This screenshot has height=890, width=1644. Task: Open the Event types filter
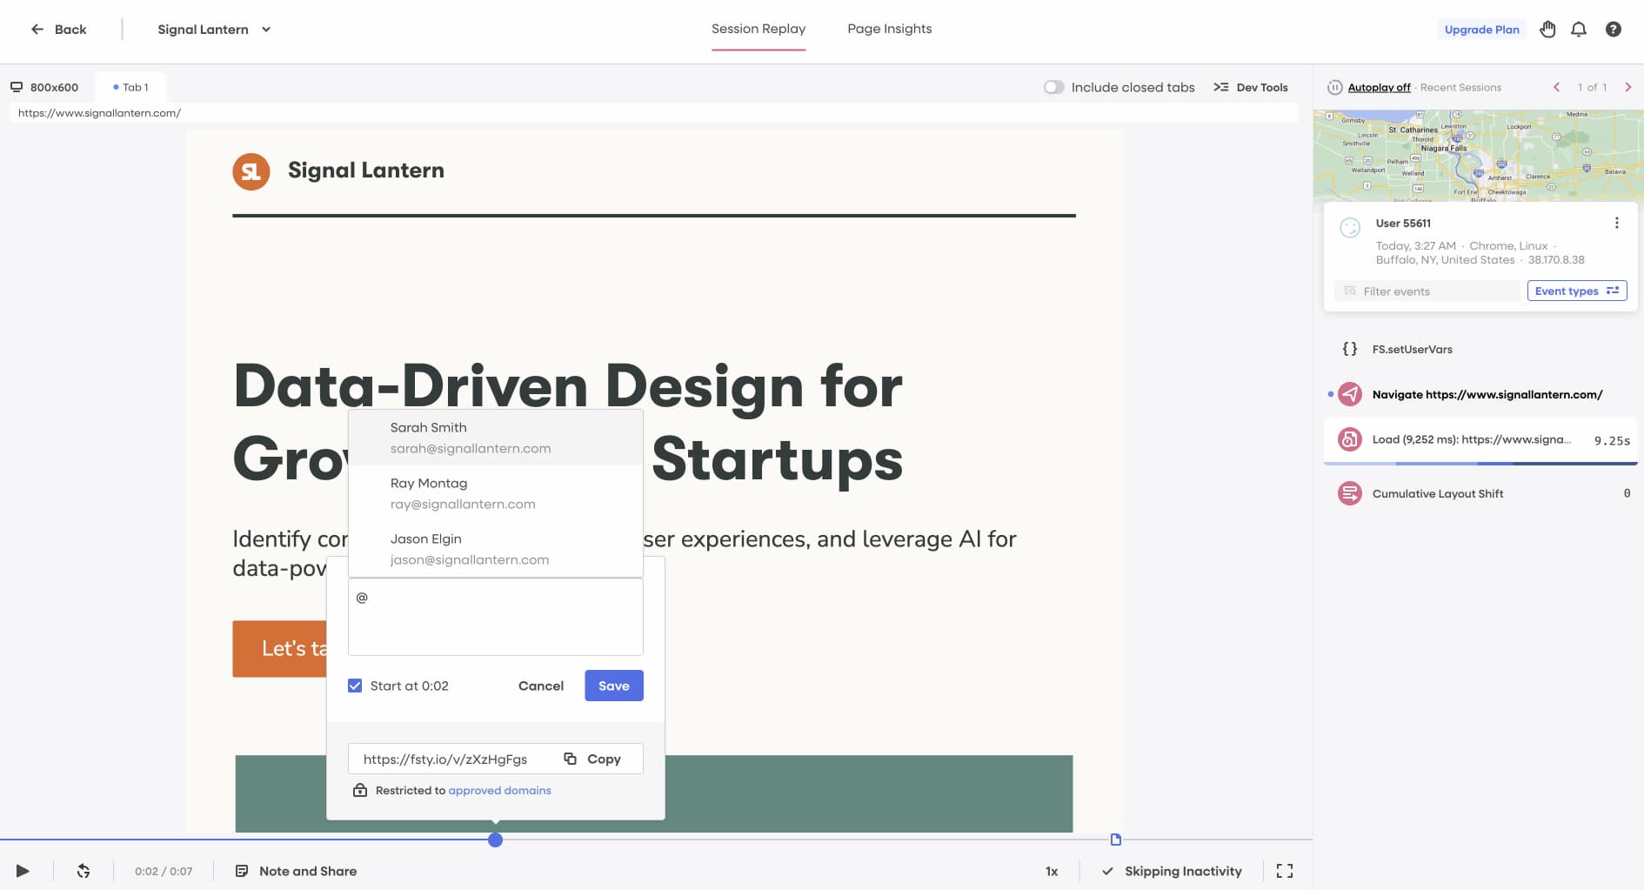(x=1576, y=291)
